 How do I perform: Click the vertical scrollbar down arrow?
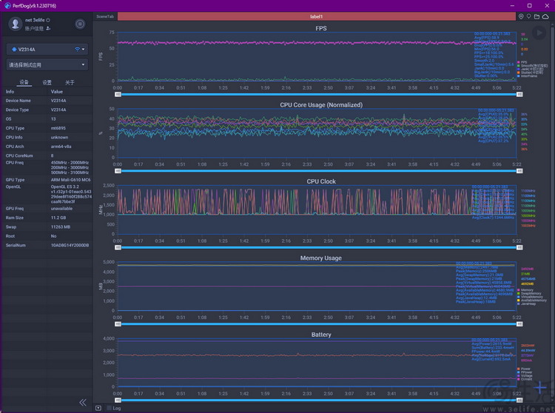click(x=553, y=401)
